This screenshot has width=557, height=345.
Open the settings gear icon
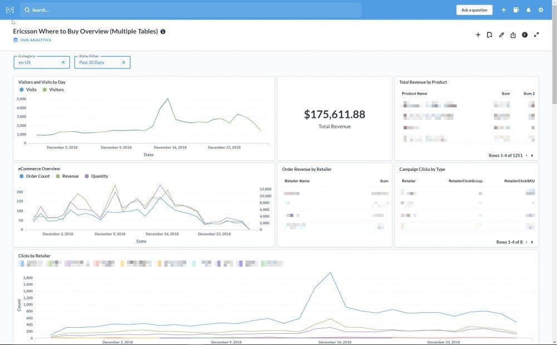click(541, 10)
